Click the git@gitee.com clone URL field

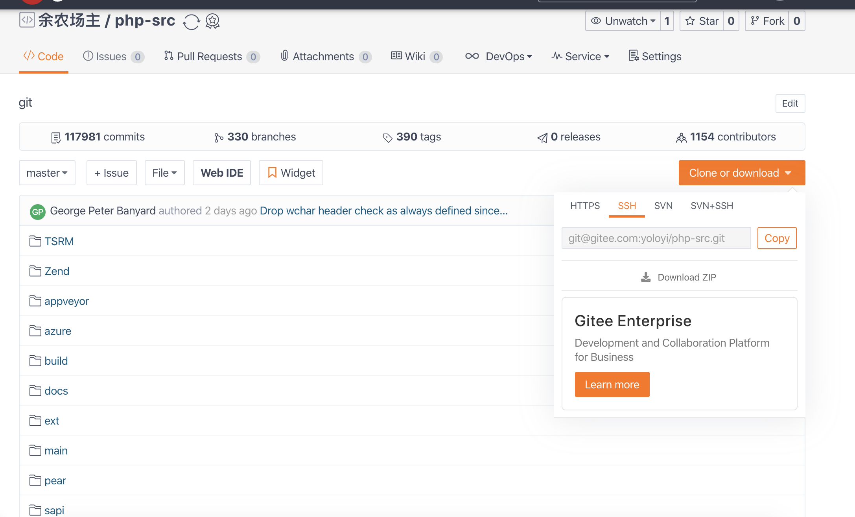pos(656,238)
